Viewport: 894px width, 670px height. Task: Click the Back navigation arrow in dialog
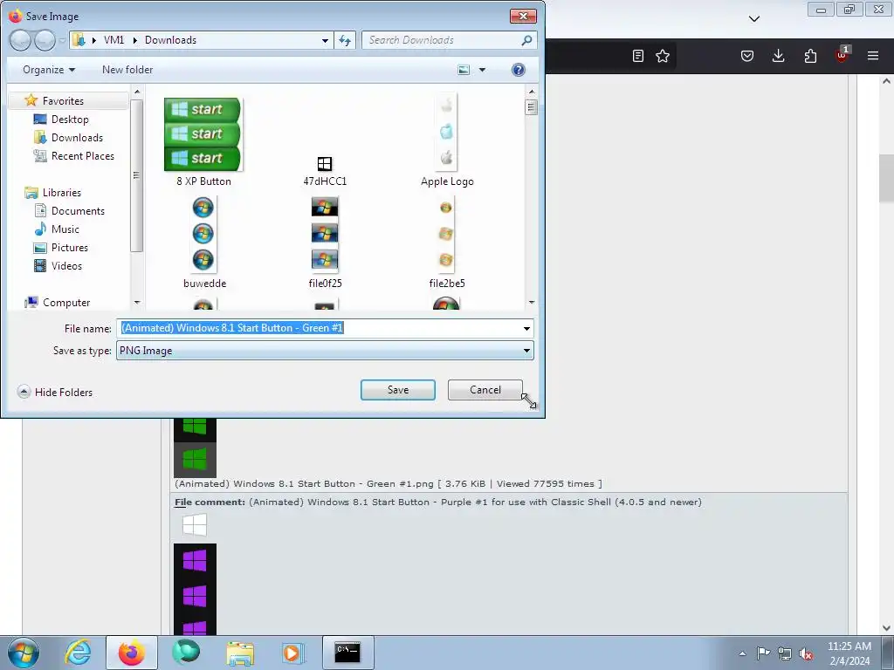[x=20, y=40]
